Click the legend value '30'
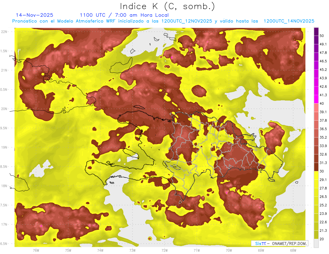This screenshot has height=254, width=329. (322, 171)
